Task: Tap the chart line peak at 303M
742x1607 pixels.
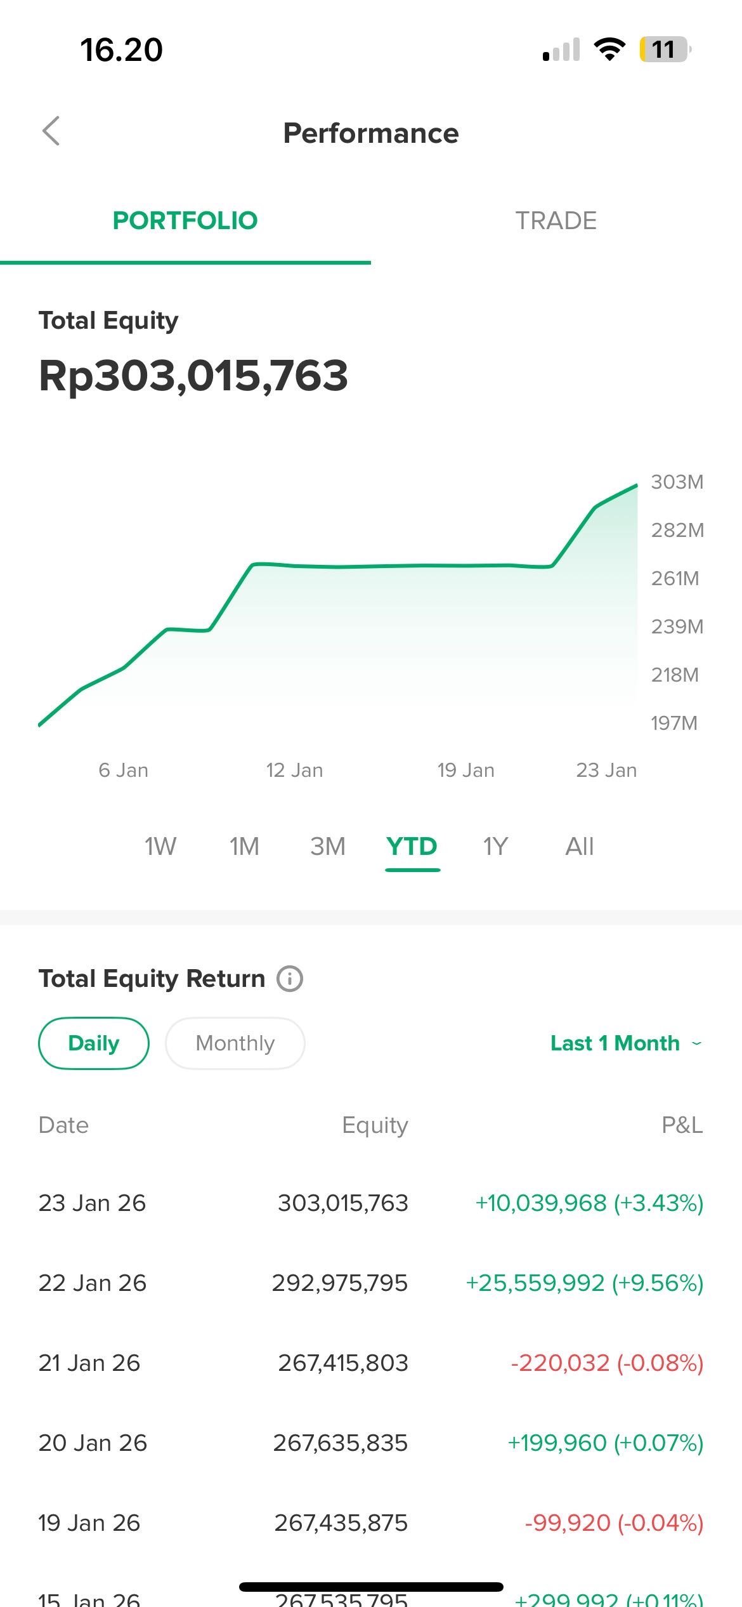Action: [x=635, y=486]
